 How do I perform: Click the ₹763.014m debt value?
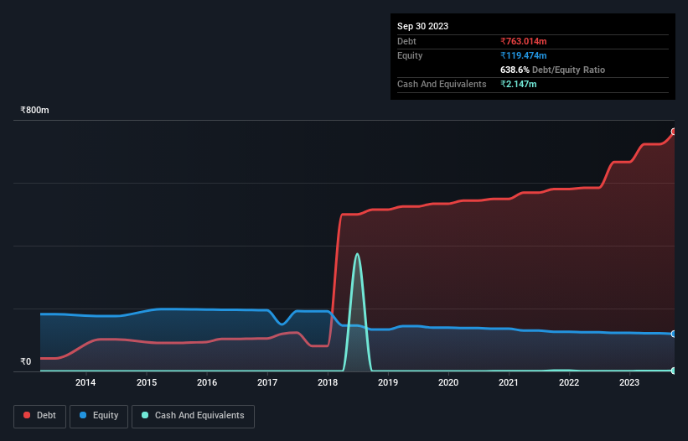524,41
